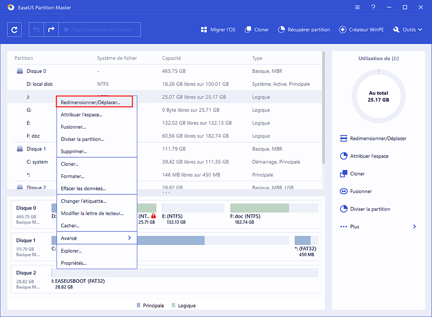Click the Logique legend color swatch
Screen dimensions: 432x317
pos(173,305)
